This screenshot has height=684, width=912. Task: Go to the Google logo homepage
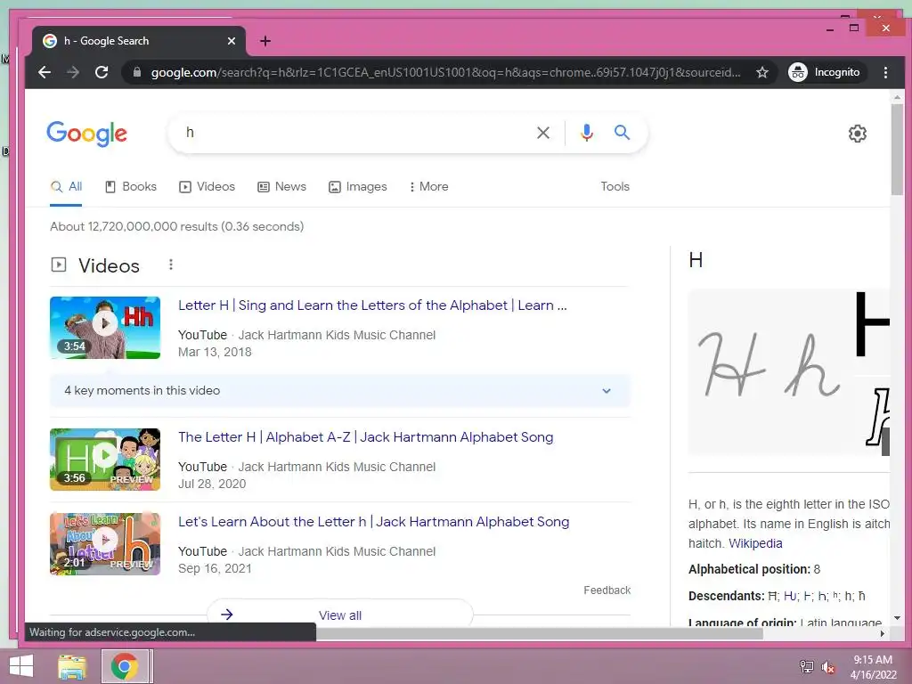click(x=86, y=134)
